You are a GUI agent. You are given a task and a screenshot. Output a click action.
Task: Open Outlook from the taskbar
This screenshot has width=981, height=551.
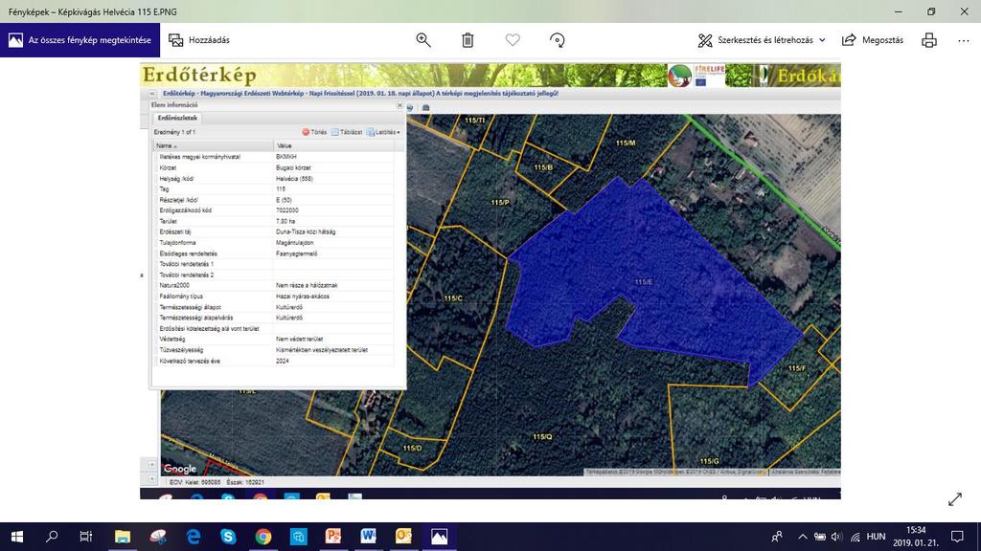(x=403, y=537)
